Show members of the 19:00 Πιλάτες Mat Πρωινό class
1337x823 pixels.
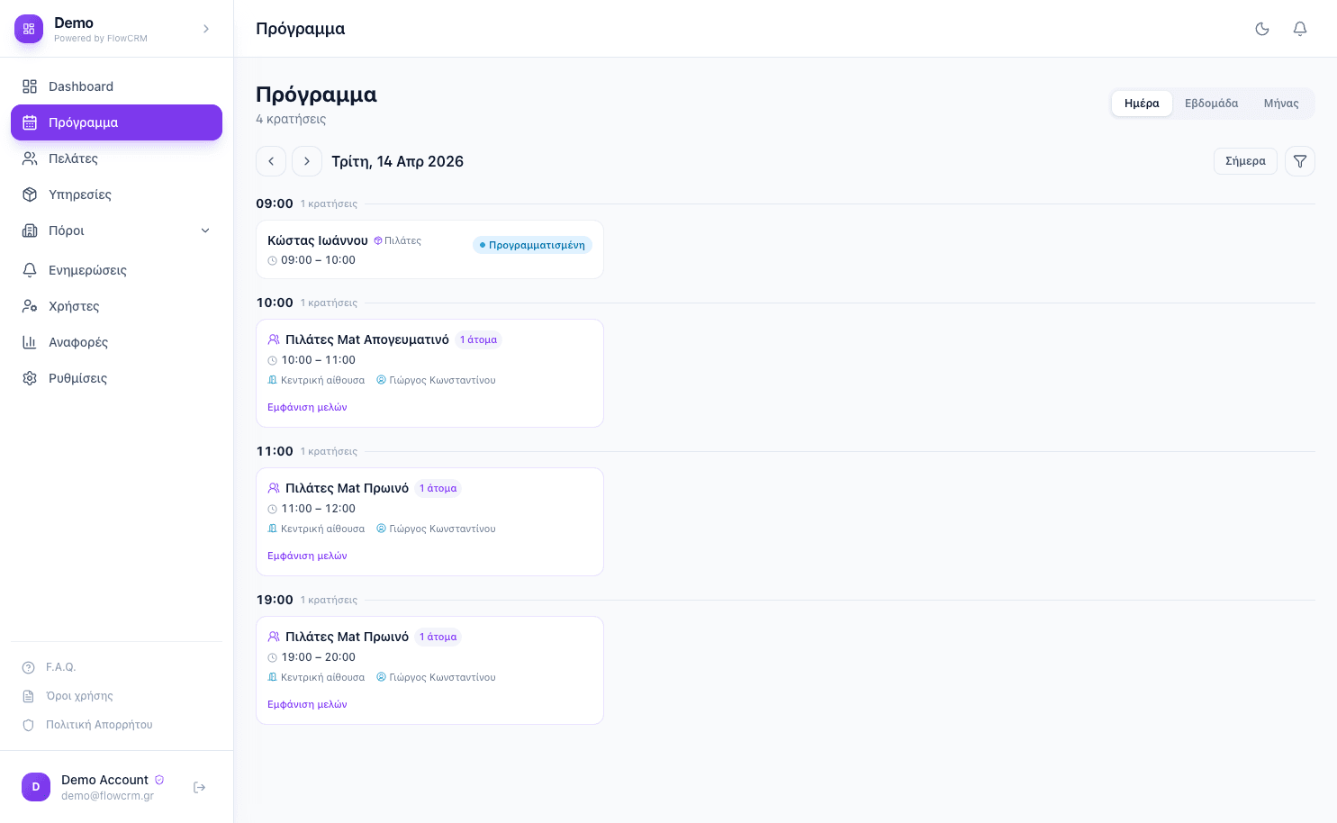[x=307, y=704]
